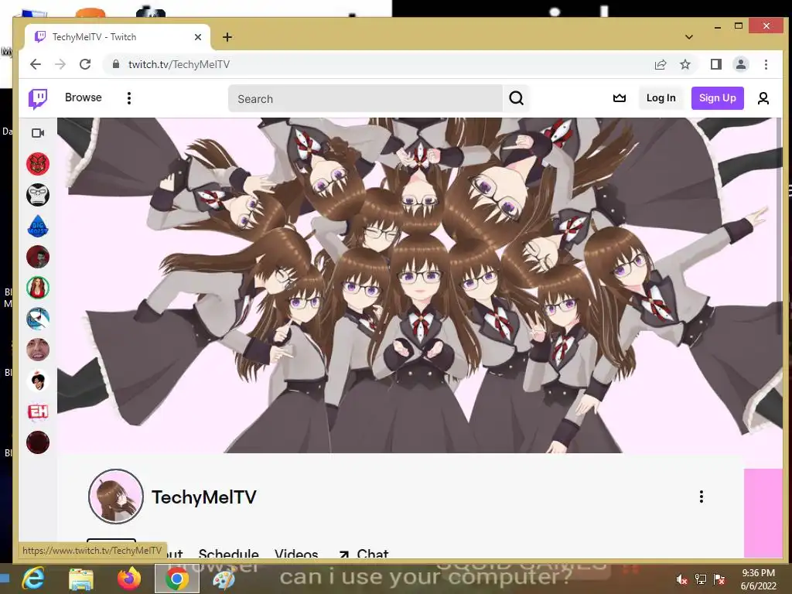Screen dimensions: 792x594
Task: Go back in the browser
Action: 36,64
